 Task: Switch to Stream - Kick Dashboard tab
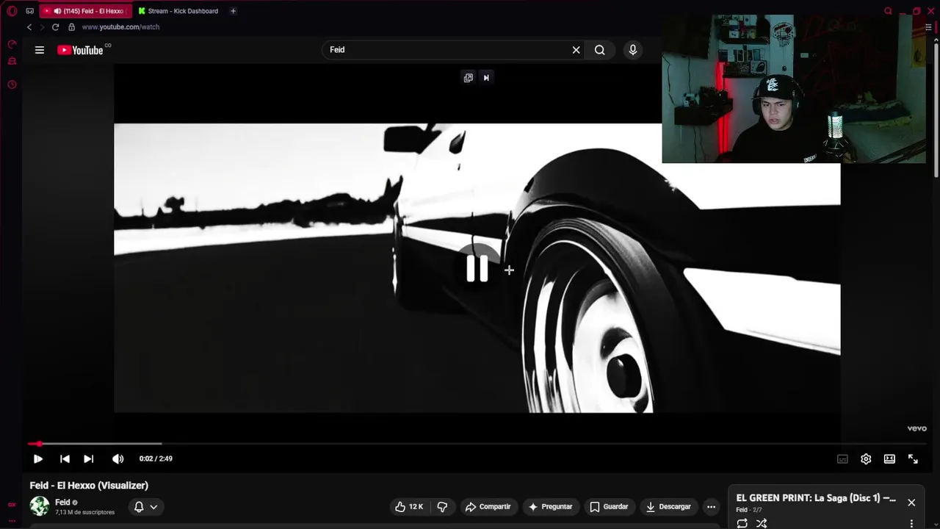pyautogui.click(x=178, y=11)
